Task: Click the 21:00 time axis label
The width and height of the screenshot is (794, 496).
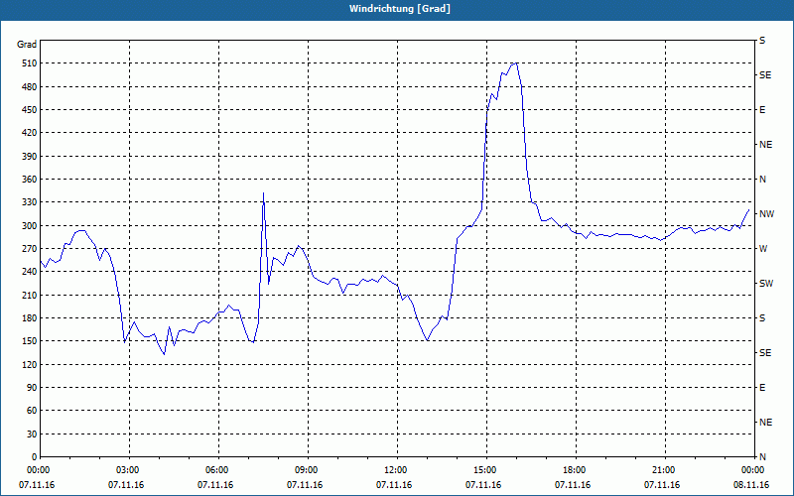Action: click(x=662, y=470)
